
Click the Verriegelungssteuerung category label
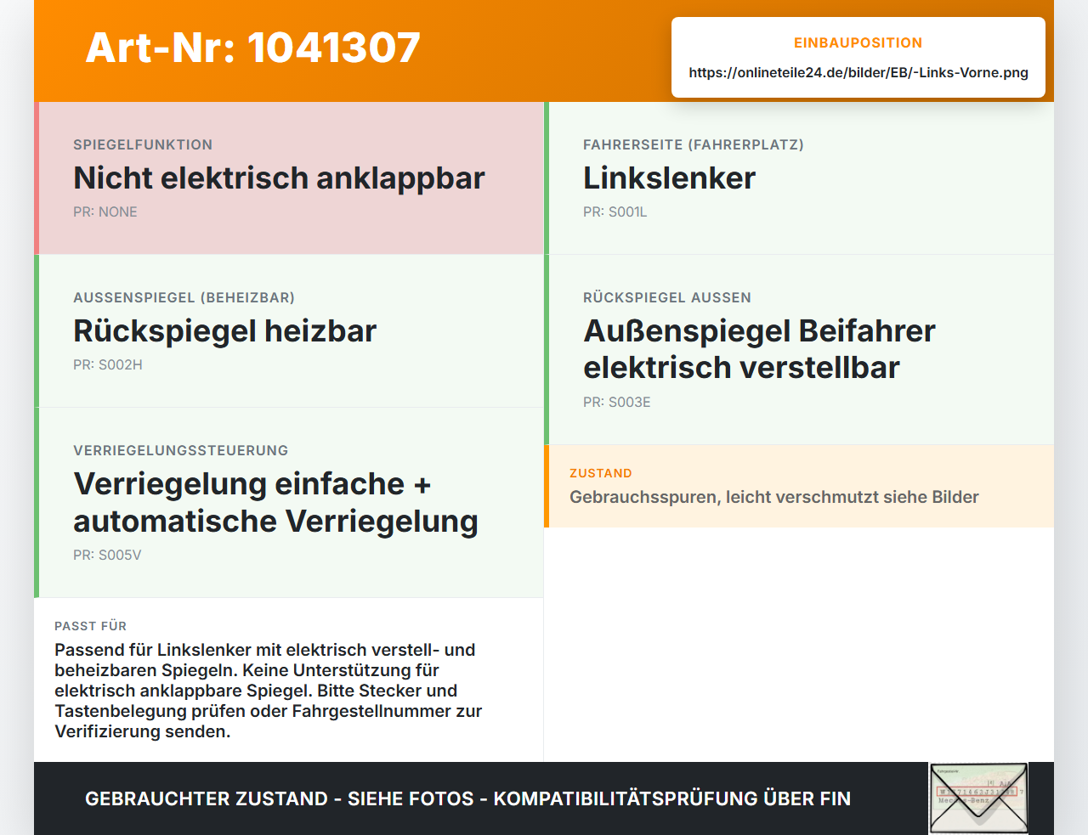pyautogui.click(x=181, y=450)
